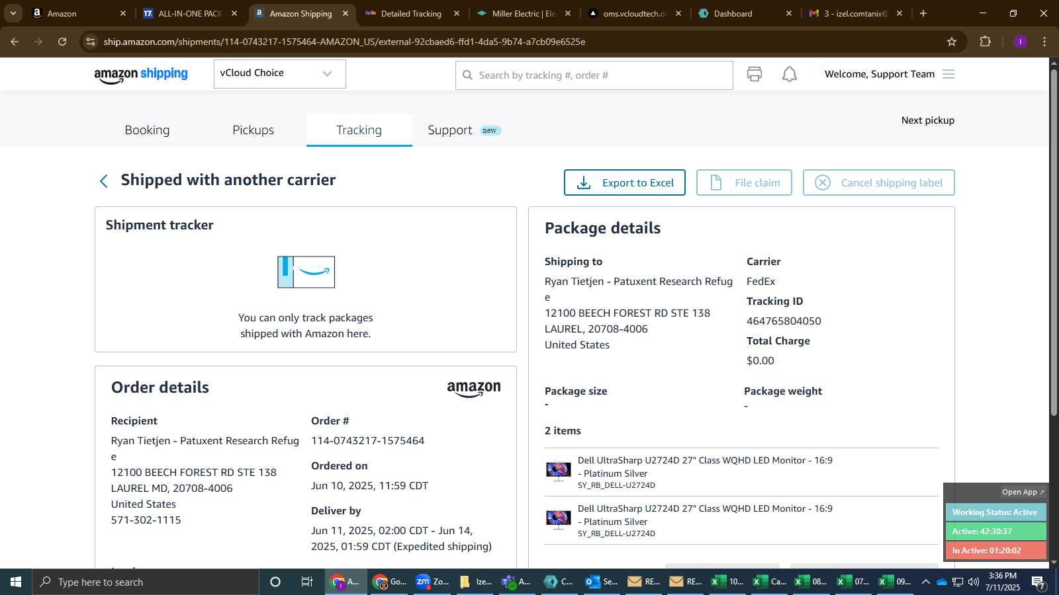This screenshot has width=1059, height=595.
Task: Select tracking ID 464765804050 text
Action: (784, 321)
